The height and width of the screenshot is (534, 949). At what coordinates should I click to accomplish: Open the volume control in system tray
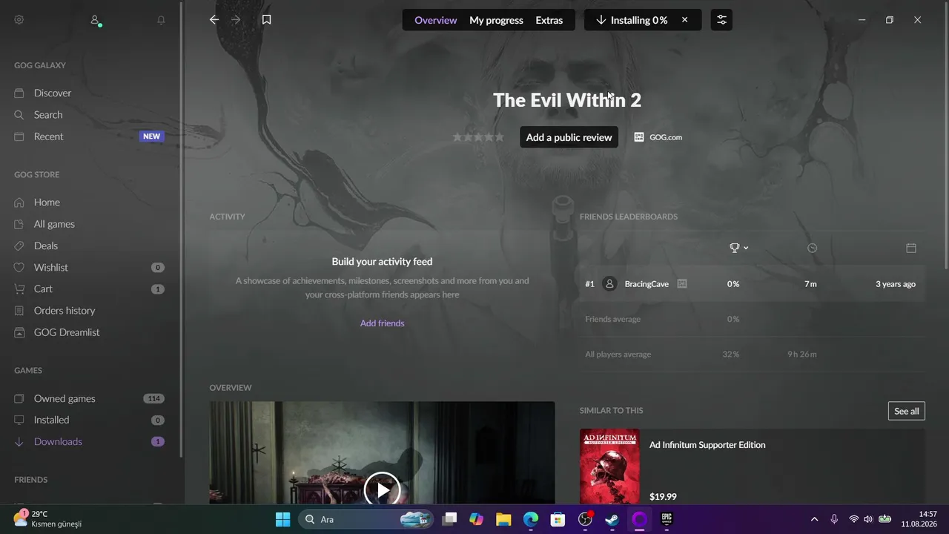[x=868, y=519]
